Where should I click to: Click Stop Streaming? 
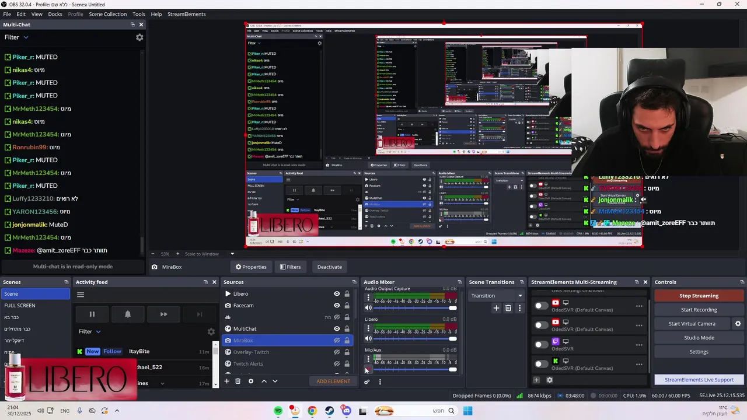(699, 296)
